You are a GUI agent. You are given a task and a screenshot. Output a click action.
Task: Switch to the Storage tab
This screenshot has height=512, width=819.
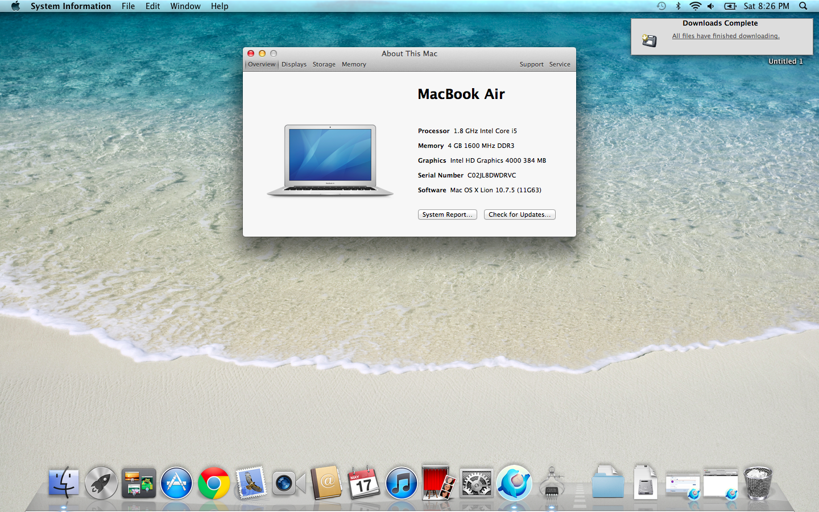pos(324,64)
